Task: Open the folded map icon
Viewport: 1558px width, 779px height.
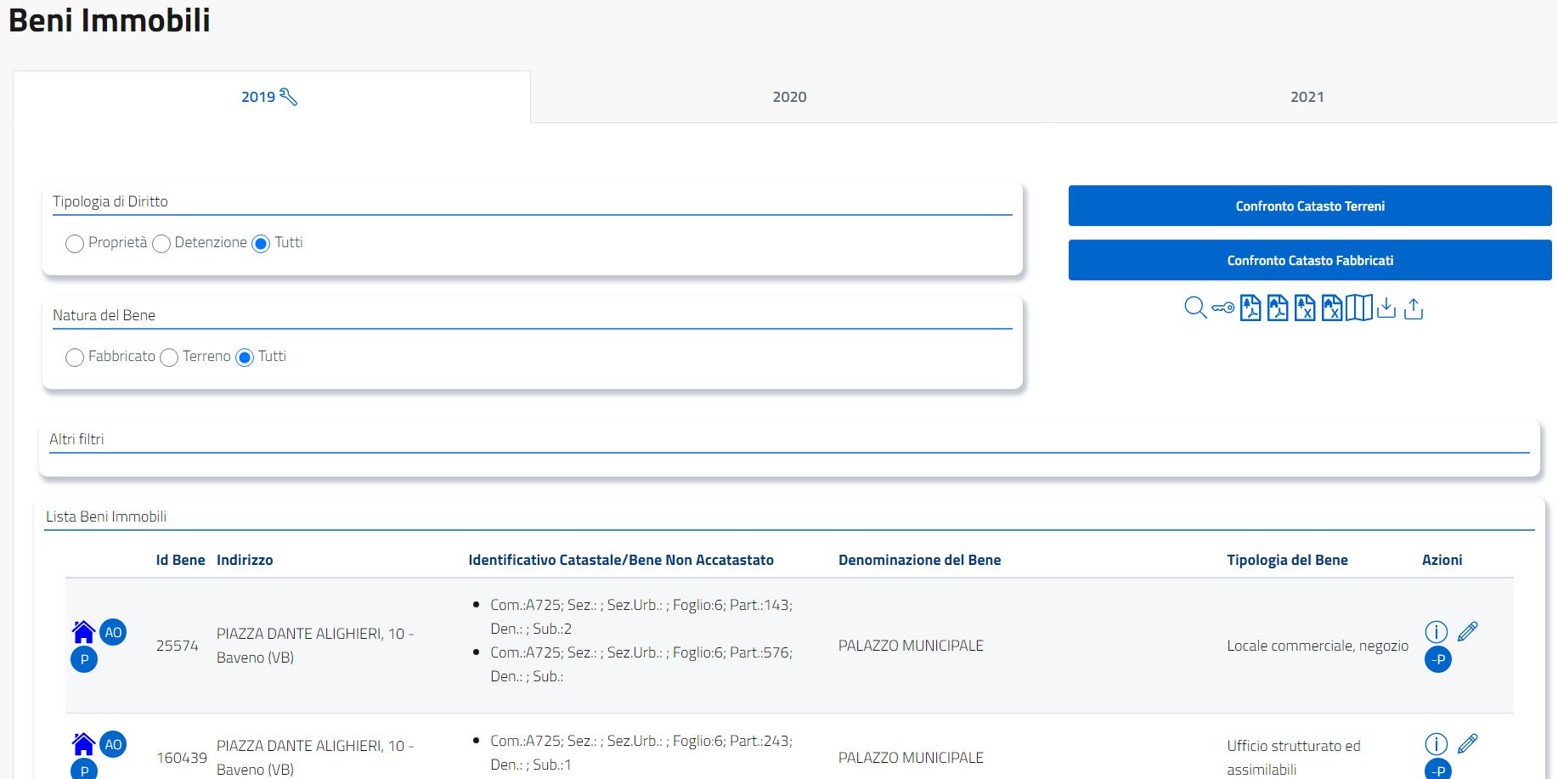Action: 1359,308
